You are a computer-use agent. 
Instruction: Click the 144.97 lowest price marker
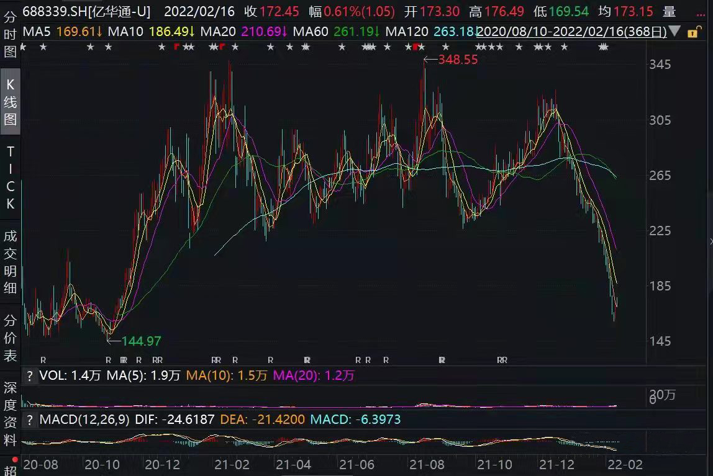pyautogui.click(x=141, y=341)
